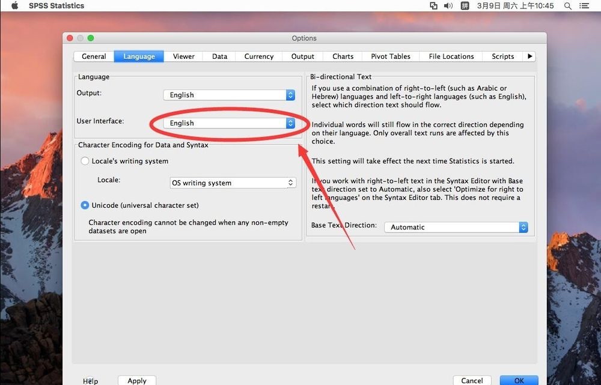Open the Apple menu
The image size is (601, 385).
14,5
